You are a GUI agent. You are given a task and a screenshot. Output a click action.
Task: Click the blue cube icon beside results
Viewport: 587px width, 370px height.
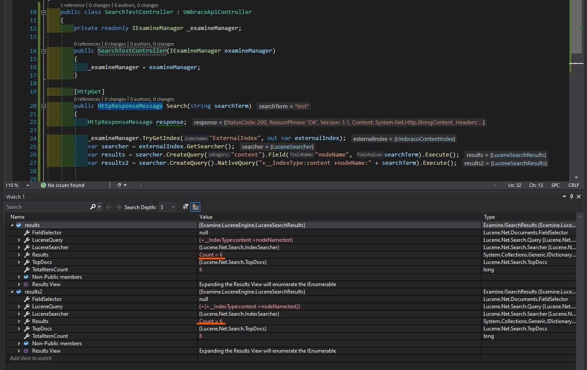pyautogui.click(x=19, y=225)
